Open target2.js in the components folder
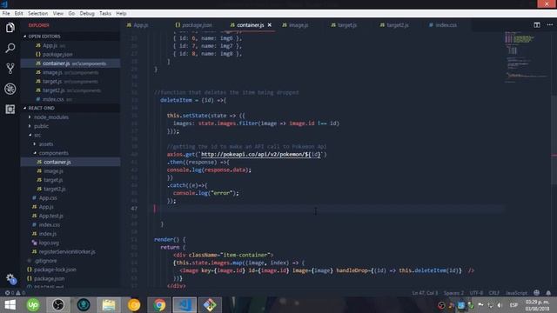Image resolution: width=557 pixels, height=313 pixels. (70, 189)
